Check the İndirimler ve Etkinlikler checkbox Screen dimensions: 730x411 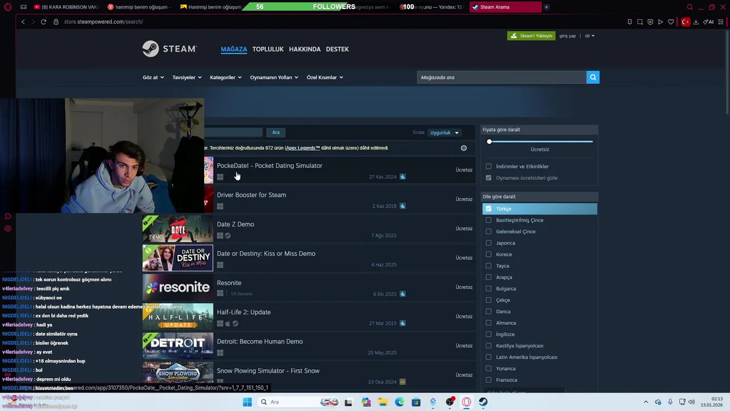pos(488,166)
